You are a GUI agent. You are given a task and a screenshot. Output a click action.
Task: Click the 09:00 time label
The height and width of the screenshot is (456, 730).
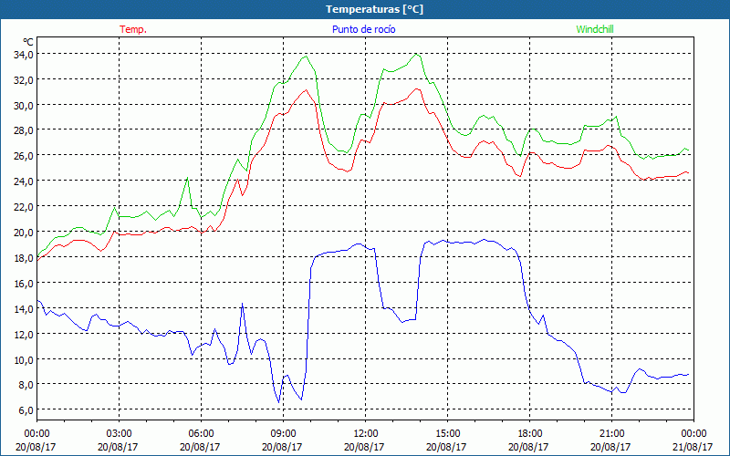pyautogui.click(x=283, y=434)
